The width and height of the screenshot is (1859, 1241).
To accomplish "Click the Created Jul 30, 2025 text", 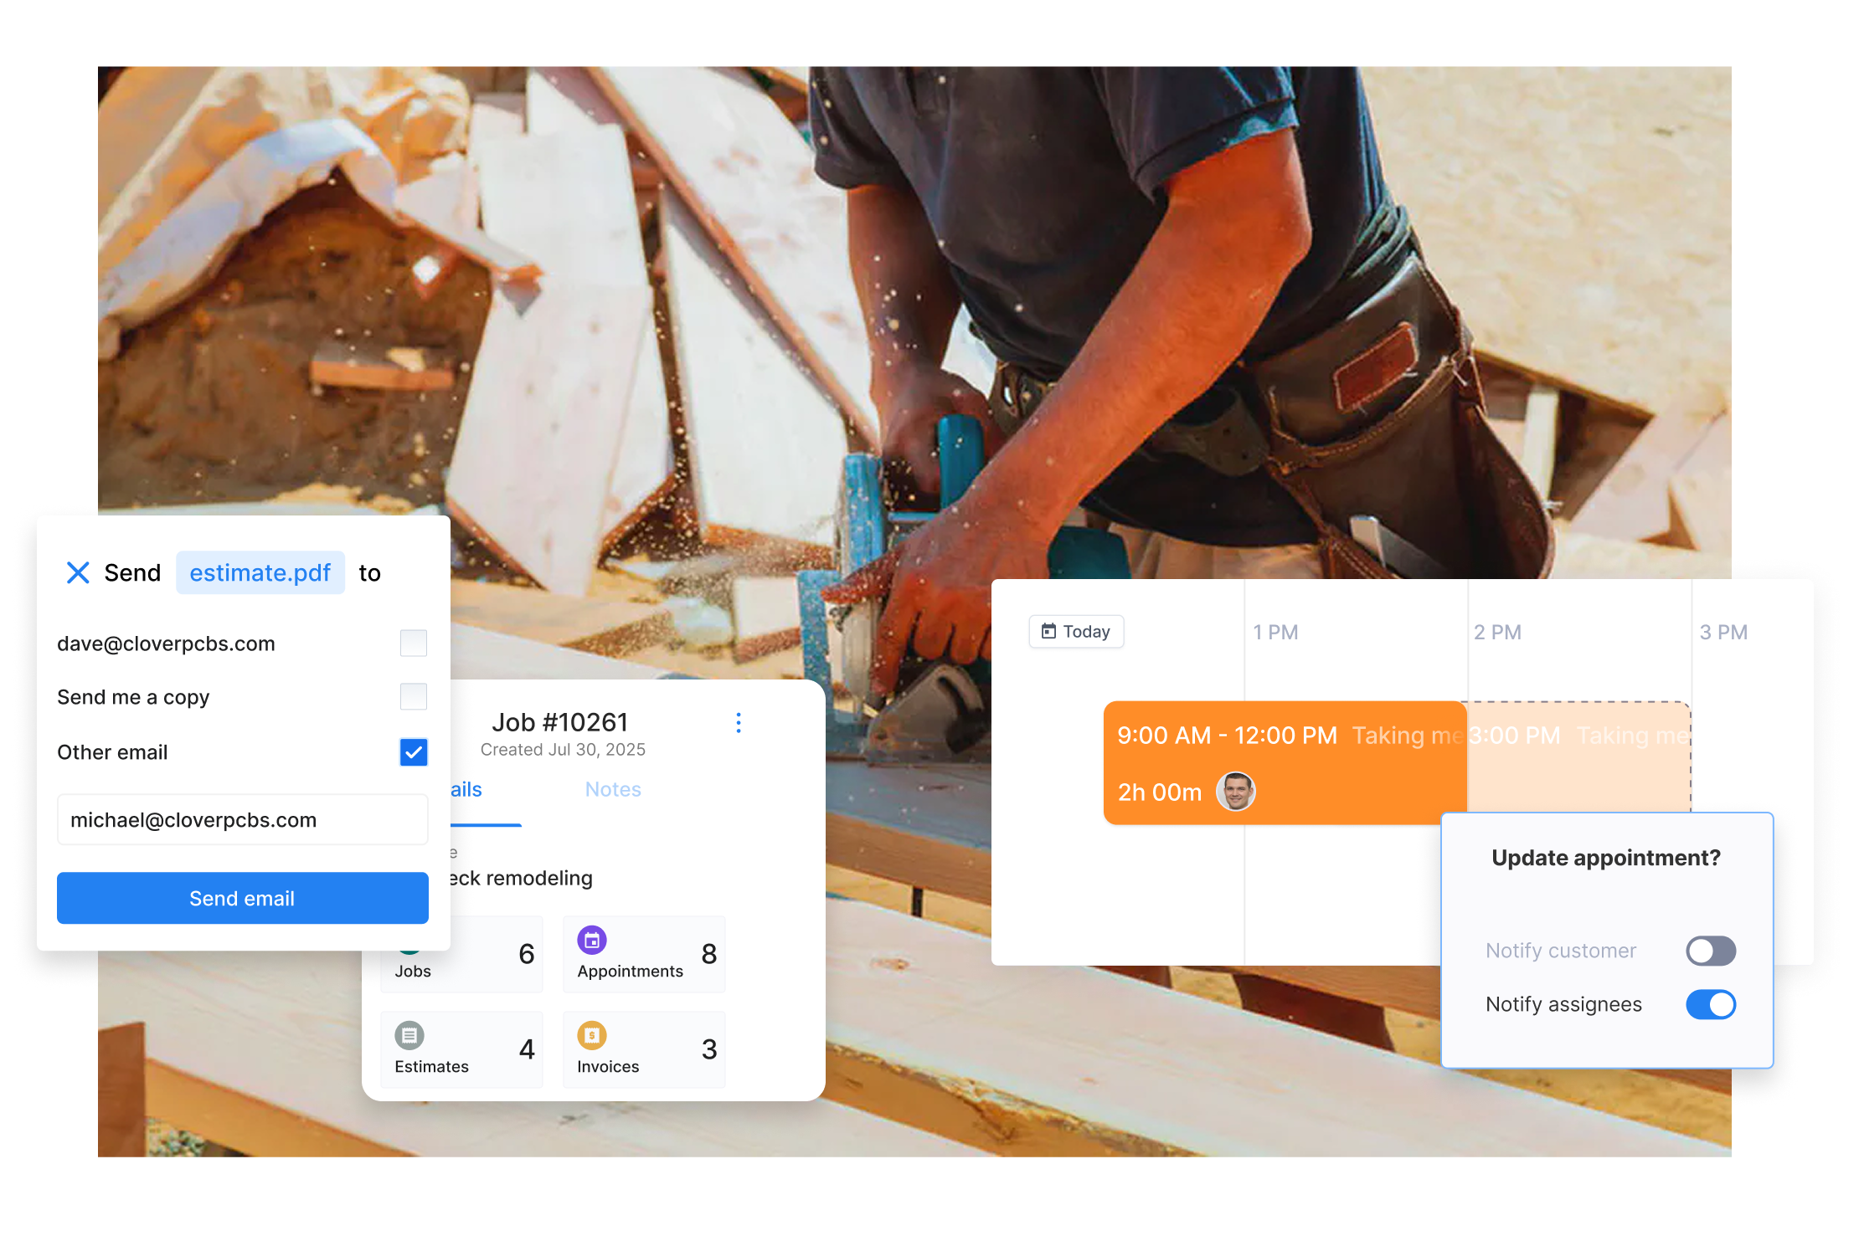I will point(563,749).
